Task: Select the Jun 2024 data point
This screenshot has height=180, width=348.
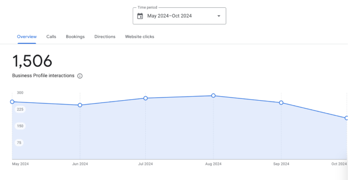Action: [x=80, y=105]
